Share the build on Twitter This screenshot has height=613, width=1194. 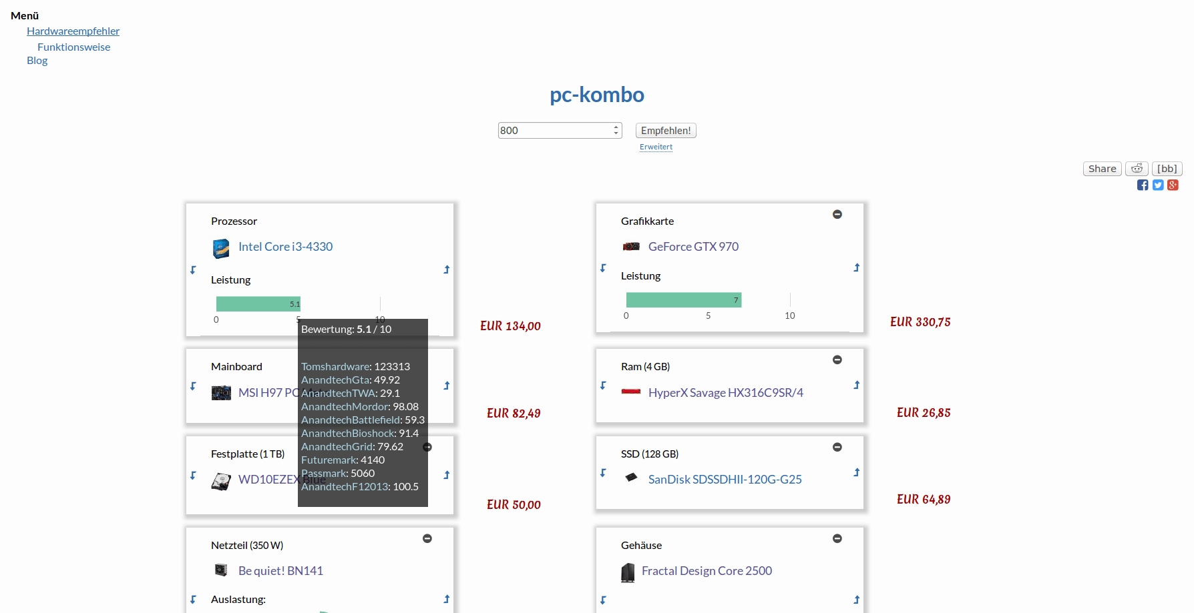[x=1158, y=185]
